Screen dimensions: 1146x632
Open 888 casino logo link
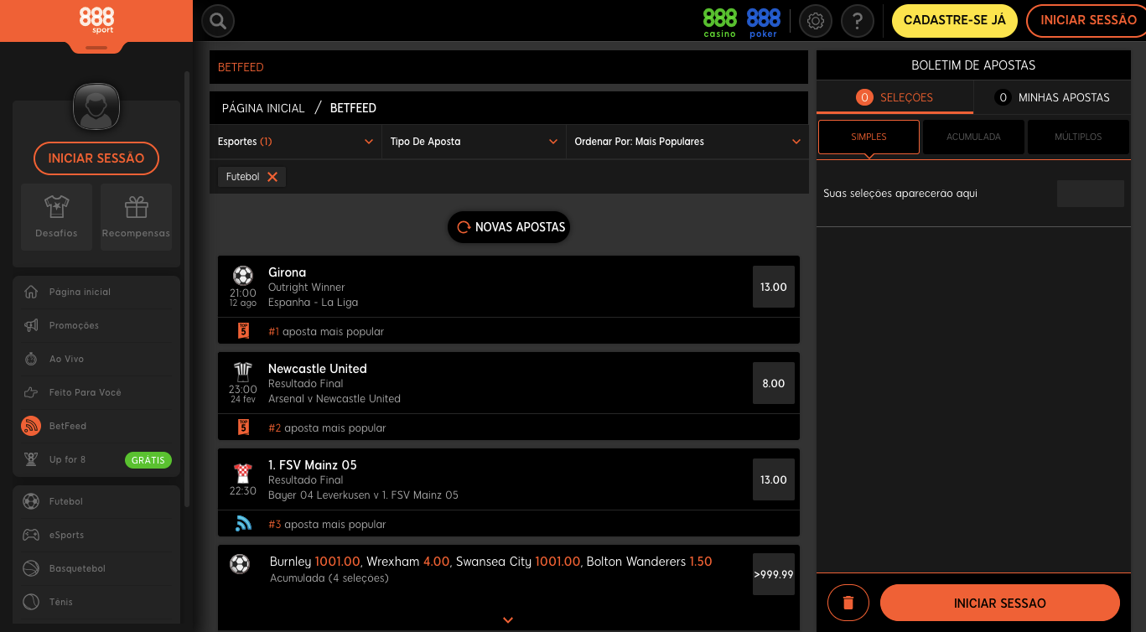(719, 22)
